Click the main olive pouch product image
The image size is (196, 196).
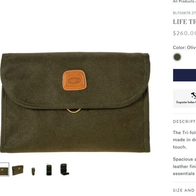tap(75, 102)
